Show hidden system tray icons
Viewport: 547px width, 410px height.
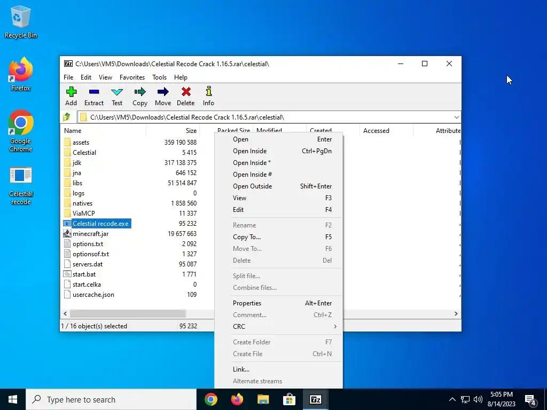452,399
